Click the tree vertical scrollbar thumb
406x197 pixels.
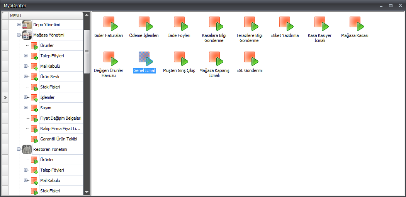click(87, 52)
